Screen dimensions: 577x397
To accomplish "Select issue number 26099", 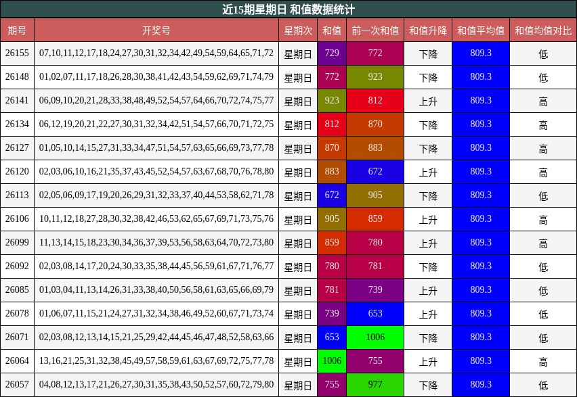I will [x=17, y=243].
